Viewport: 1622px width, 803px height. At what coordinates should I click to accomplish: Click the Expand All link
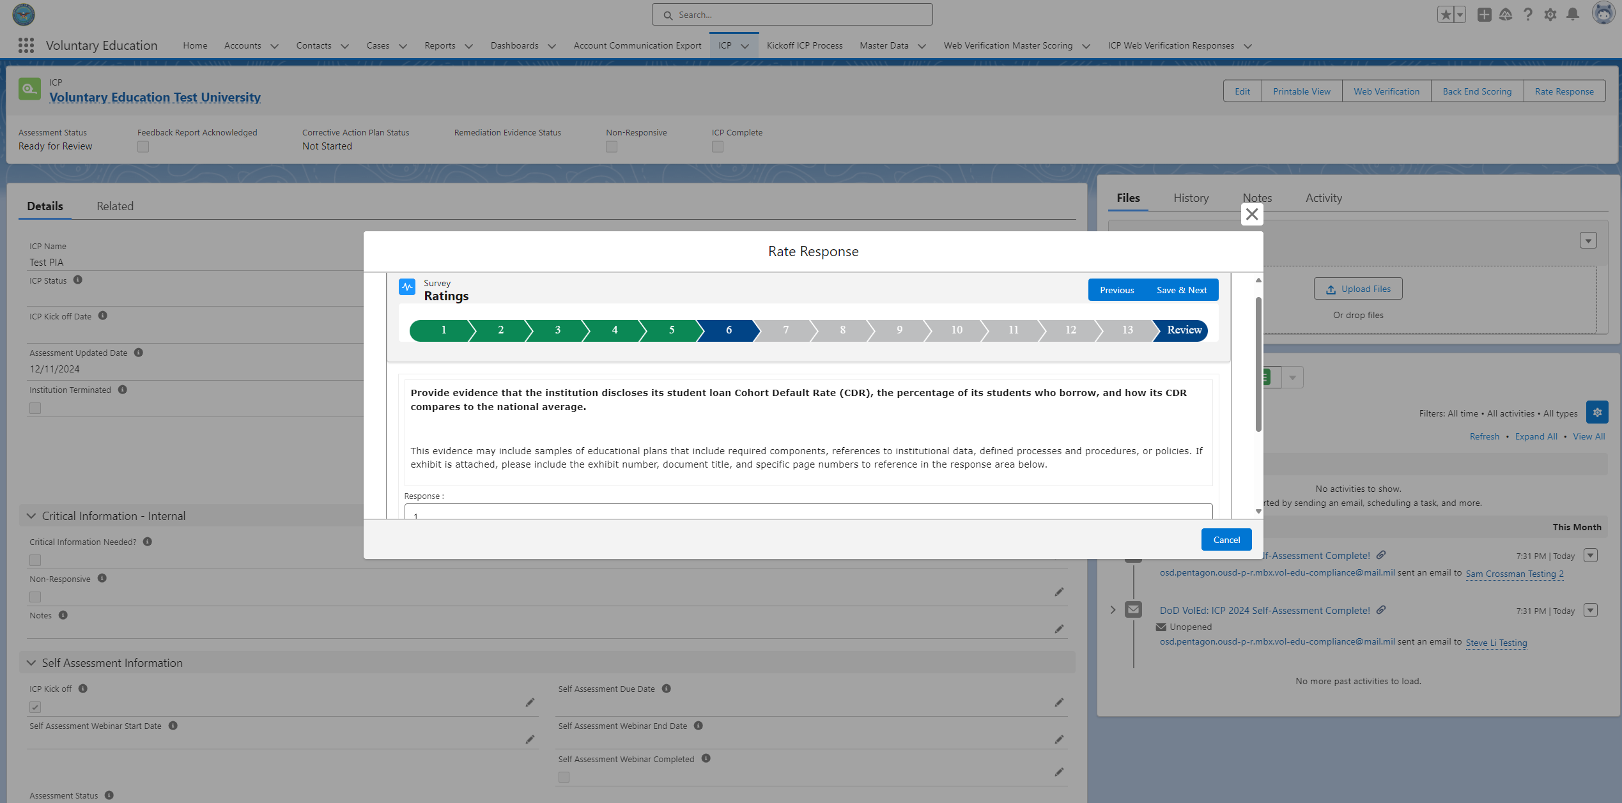pyautogui.click(x=1536, y=436)
